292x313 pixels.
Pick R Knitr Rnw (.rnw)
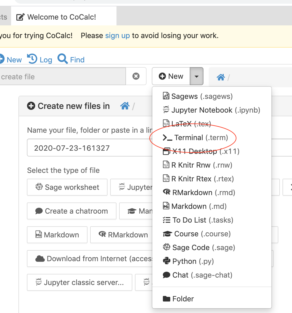pos(212,165)
